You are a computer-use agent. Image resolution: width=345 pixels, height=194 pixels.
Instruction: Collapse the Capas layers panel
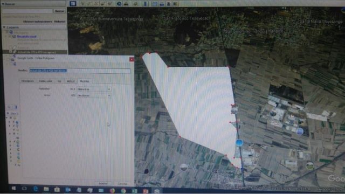(8, 114)
